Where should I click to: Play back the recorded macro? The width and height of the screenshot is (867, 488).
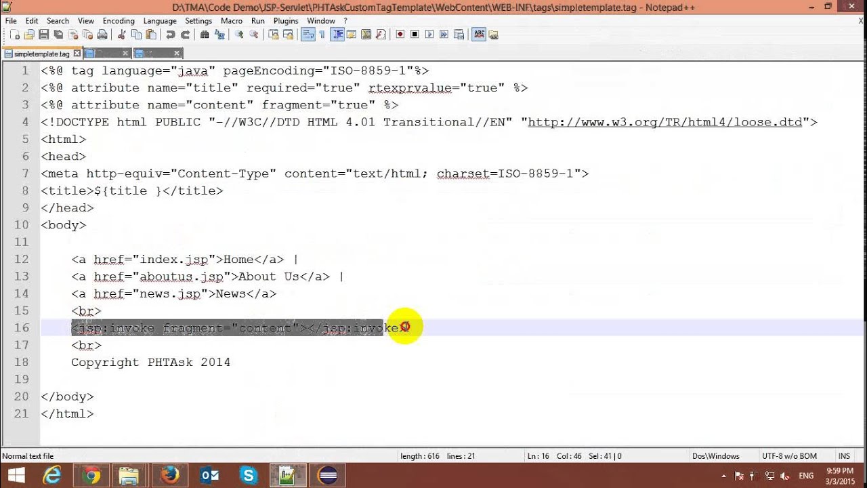click(x=429, y=35)
